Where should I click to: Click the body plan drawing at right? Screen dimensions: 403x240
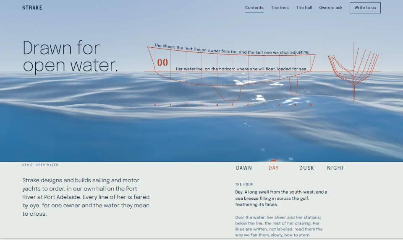coord(353,72)
